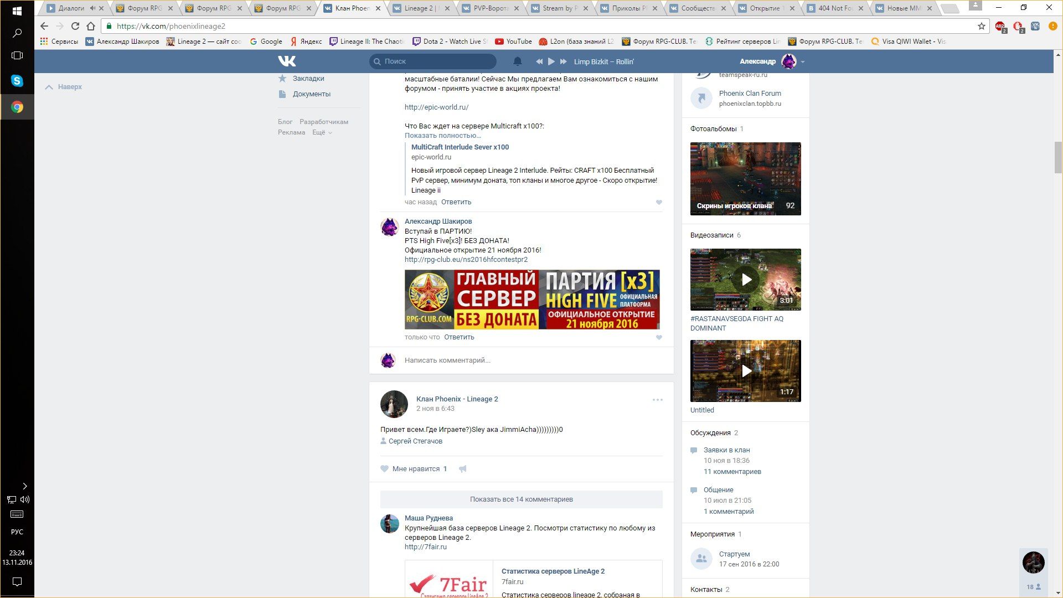1063x598 pixels.
Task: Open Windows Start menu
Action: tap(17, 11)
